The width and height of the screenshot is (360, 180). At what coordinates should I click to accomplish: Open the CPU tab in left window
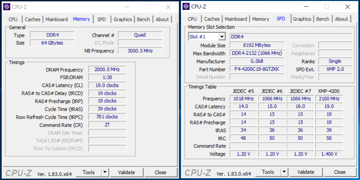pos(13,19)
